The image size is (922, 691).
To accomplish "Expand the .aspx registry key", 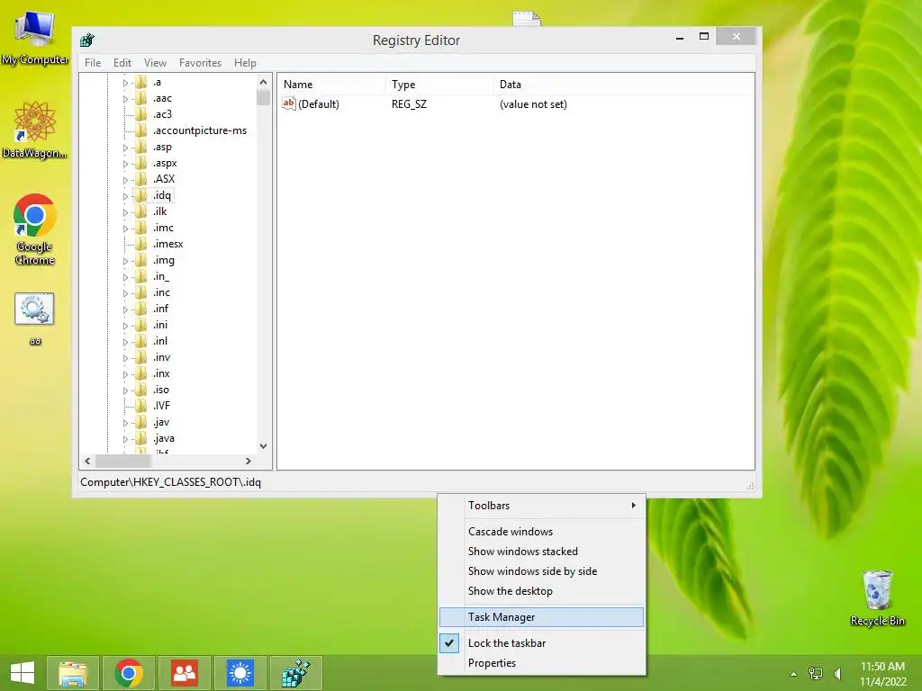I will tap(125, 164).
